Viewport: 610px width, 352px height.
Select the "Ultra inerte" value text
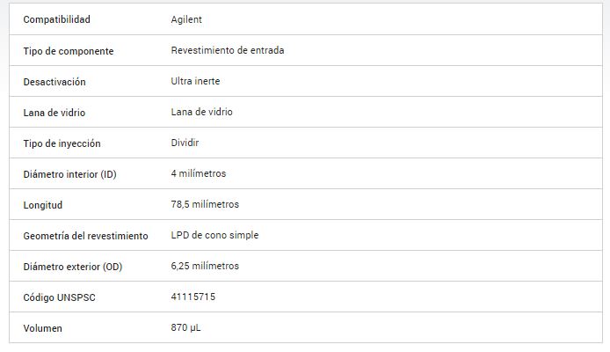195,81
